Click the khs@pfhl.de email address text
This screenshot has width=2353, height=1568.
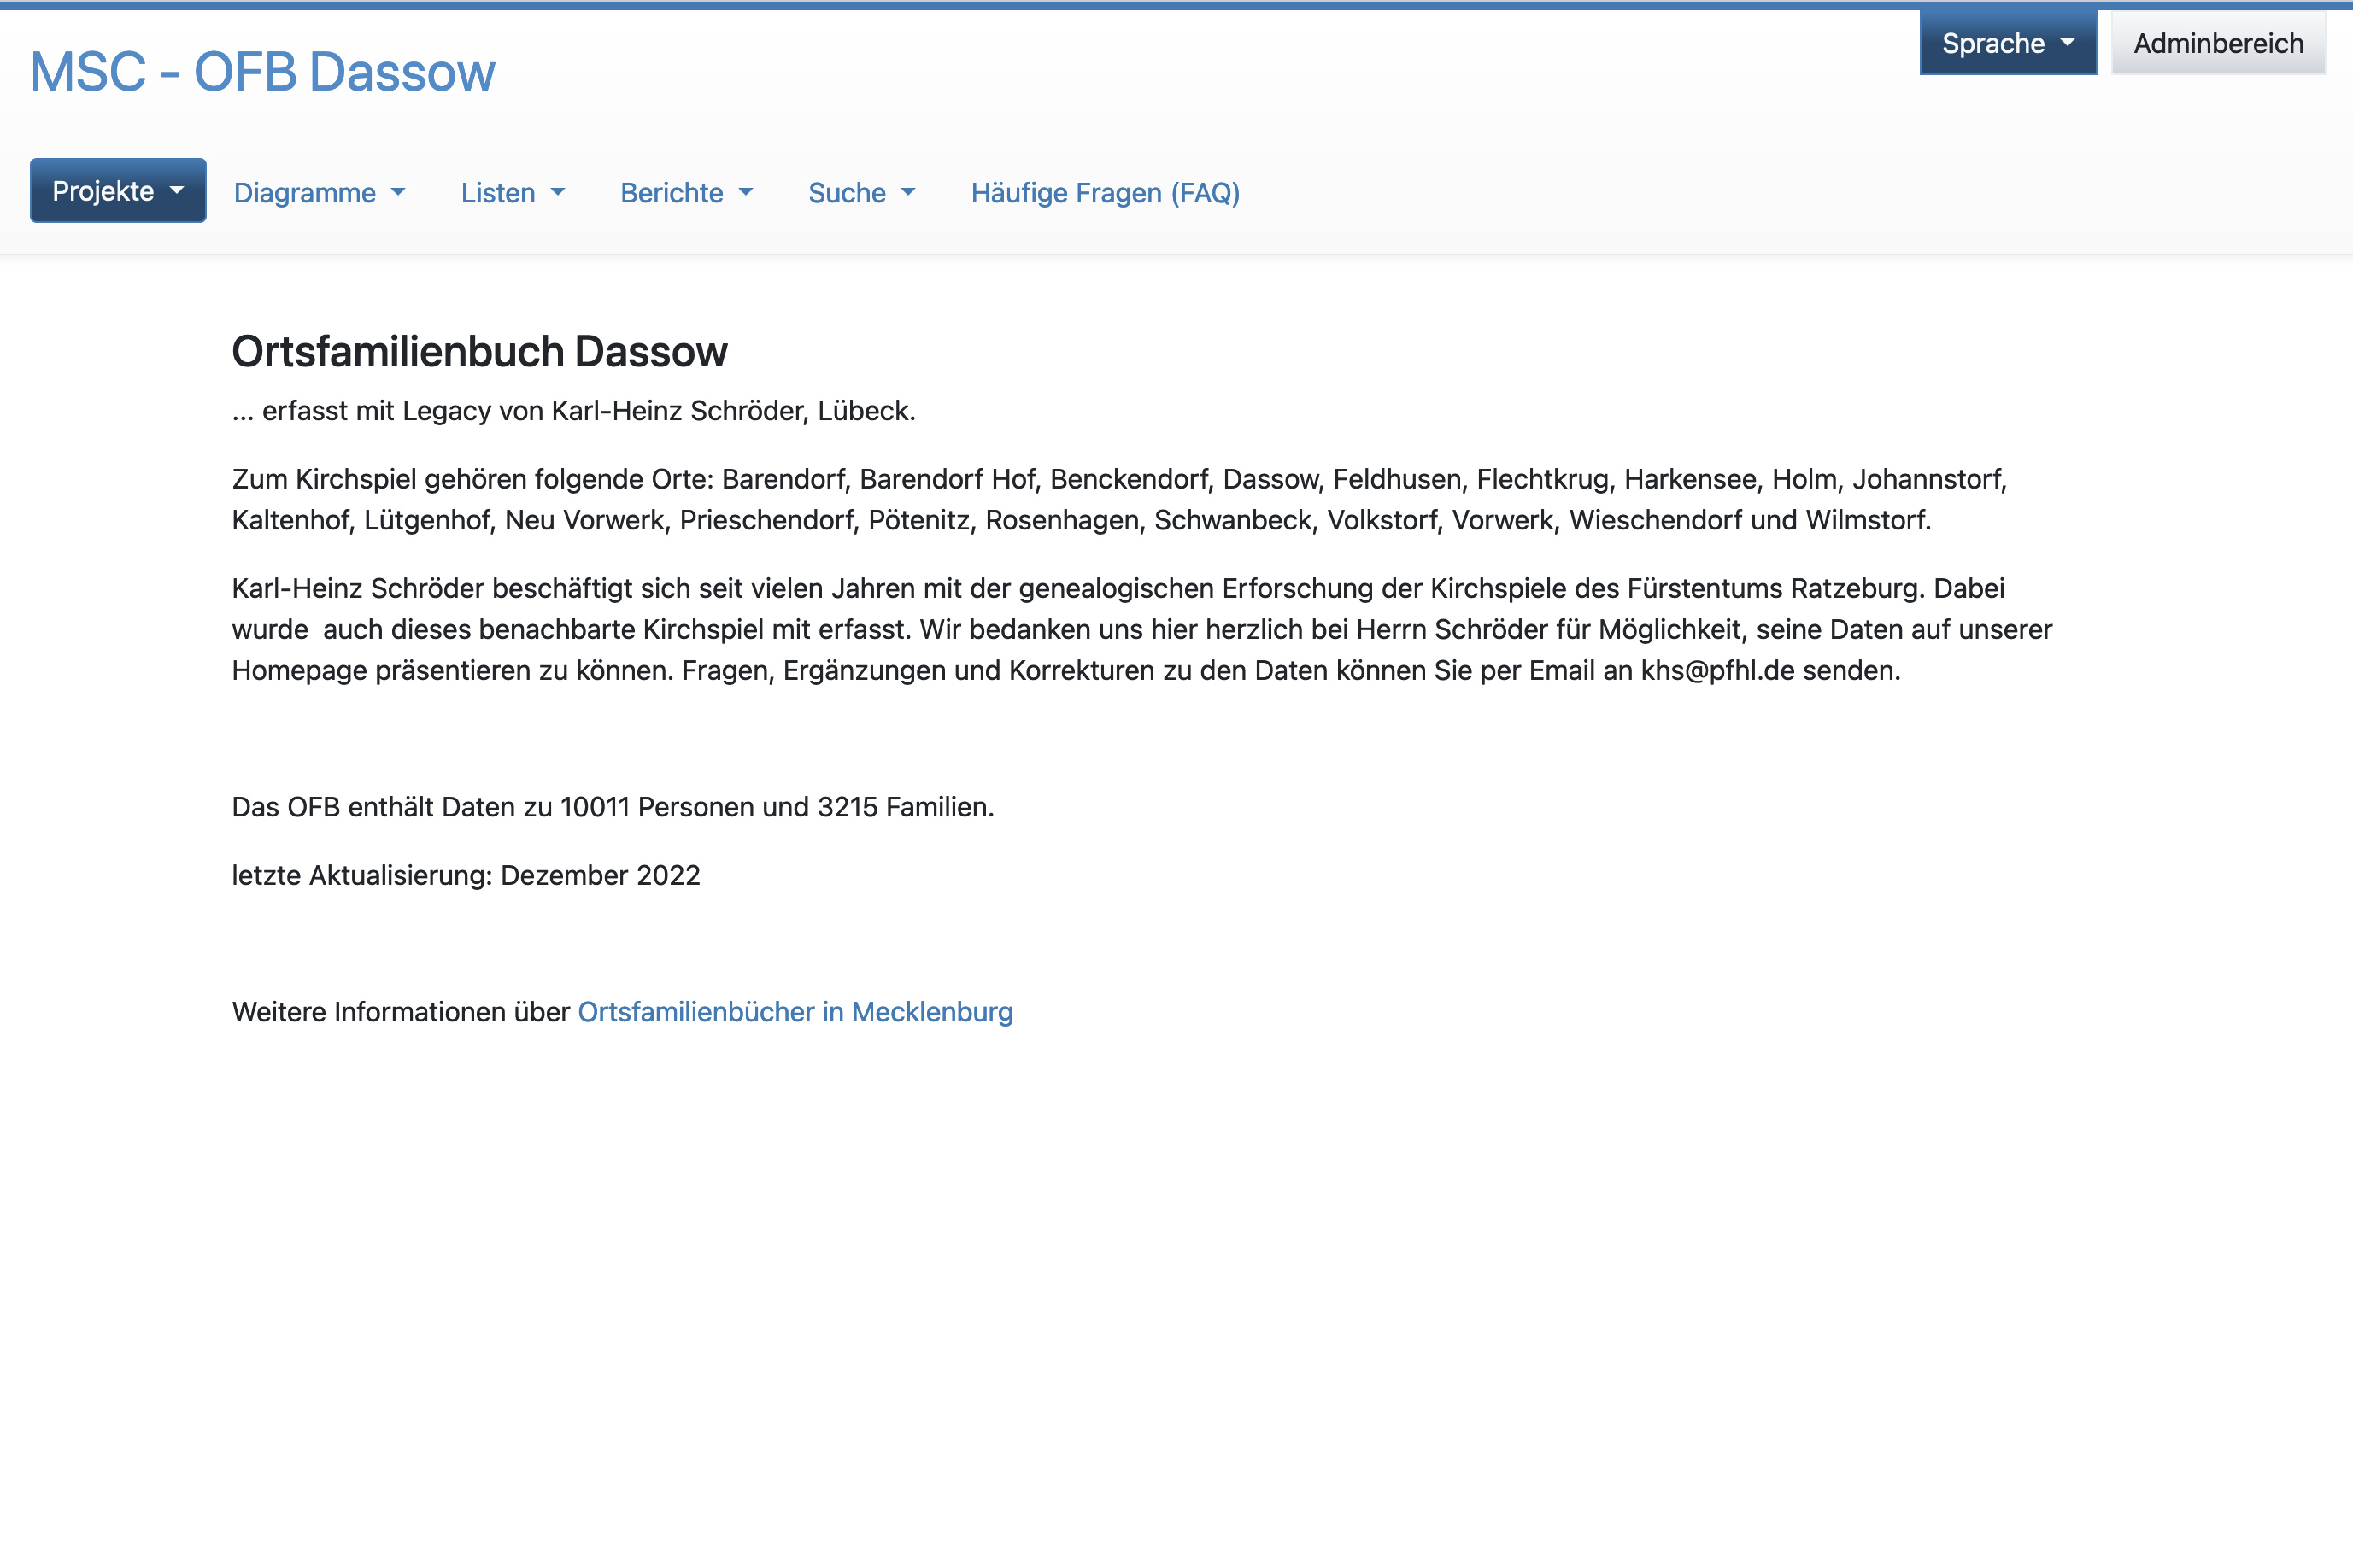(1716, 670)
